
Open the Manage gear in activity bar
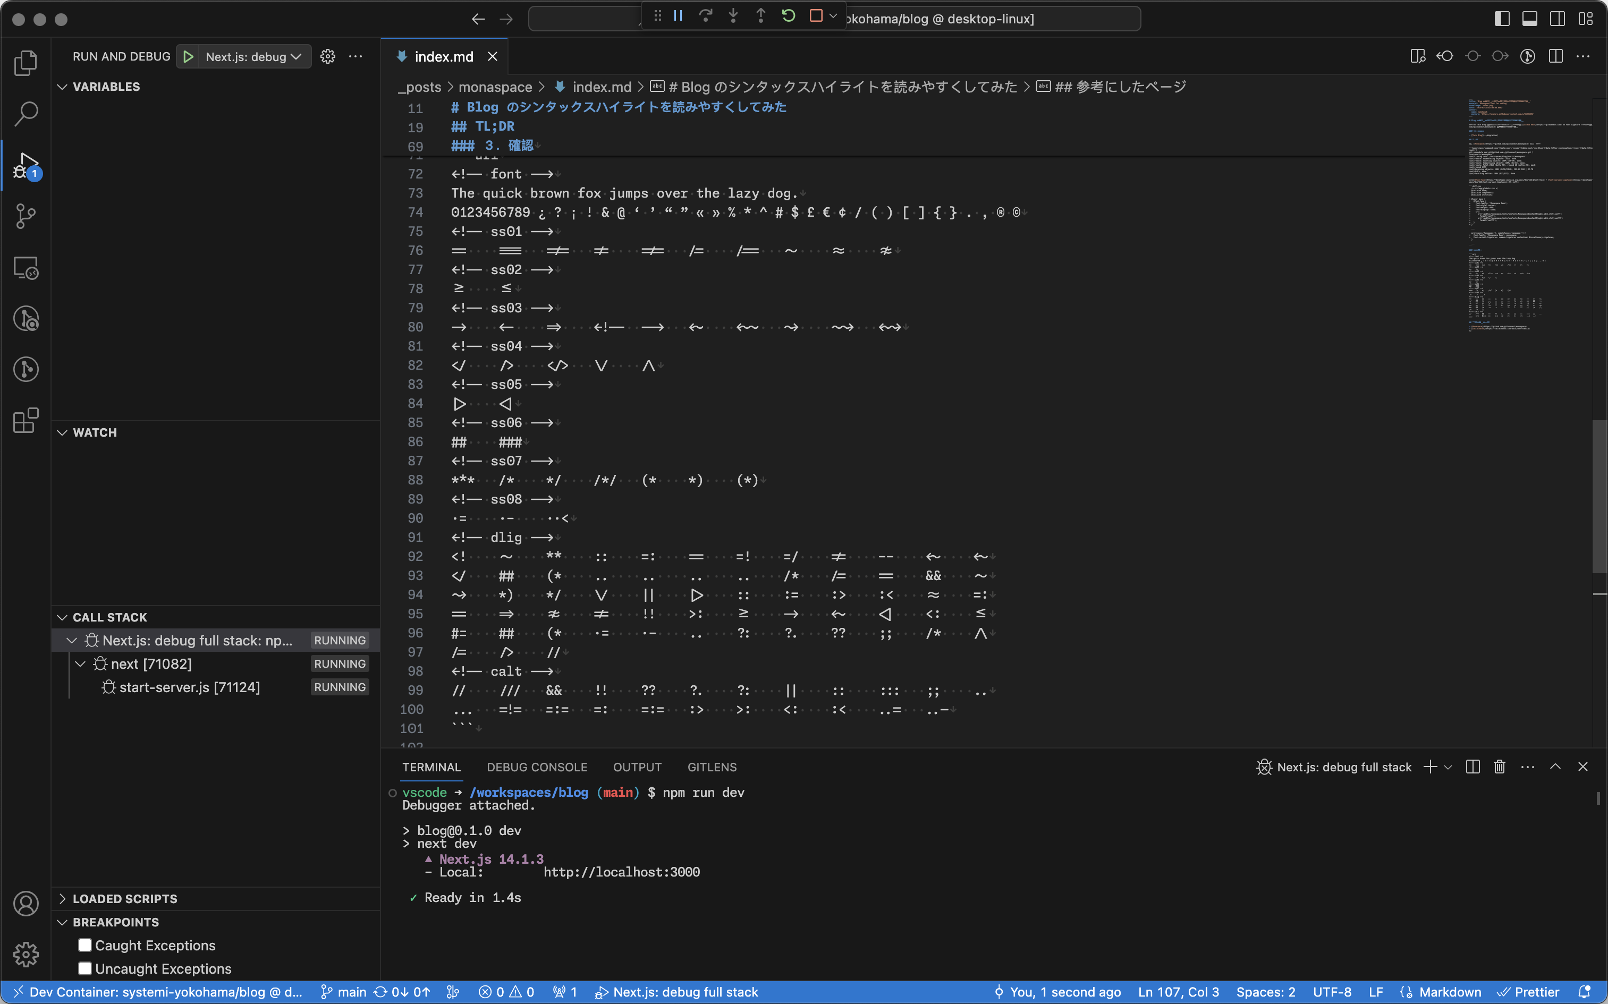click(x=26, y=954)
